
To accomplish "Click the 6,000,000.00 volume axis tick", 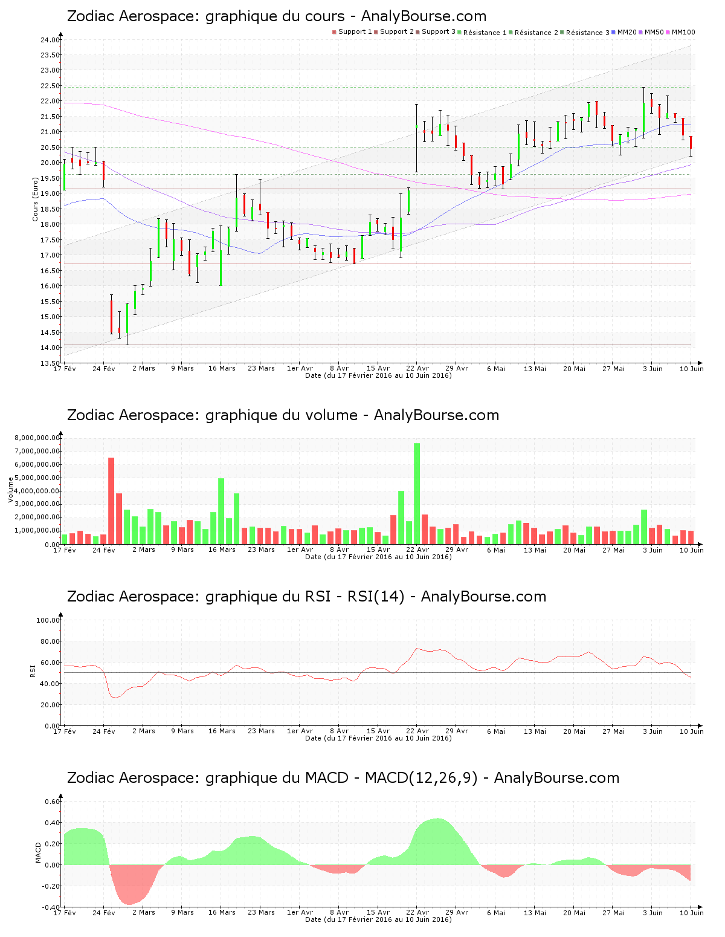I will (38, 464).
